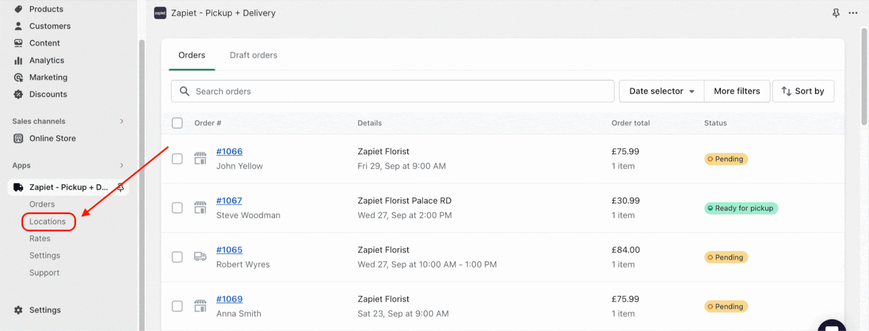Click the Marketing target icon
Image resolution: width=869 pixels, height=331 pixels.
click(x=18, y=78)
